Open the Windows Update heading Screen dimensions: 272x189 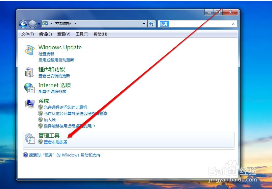(60, 47)
